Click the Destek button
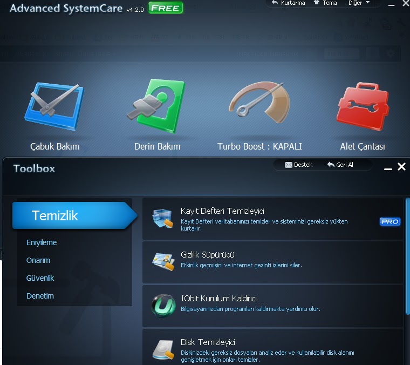 pos(299,165)
